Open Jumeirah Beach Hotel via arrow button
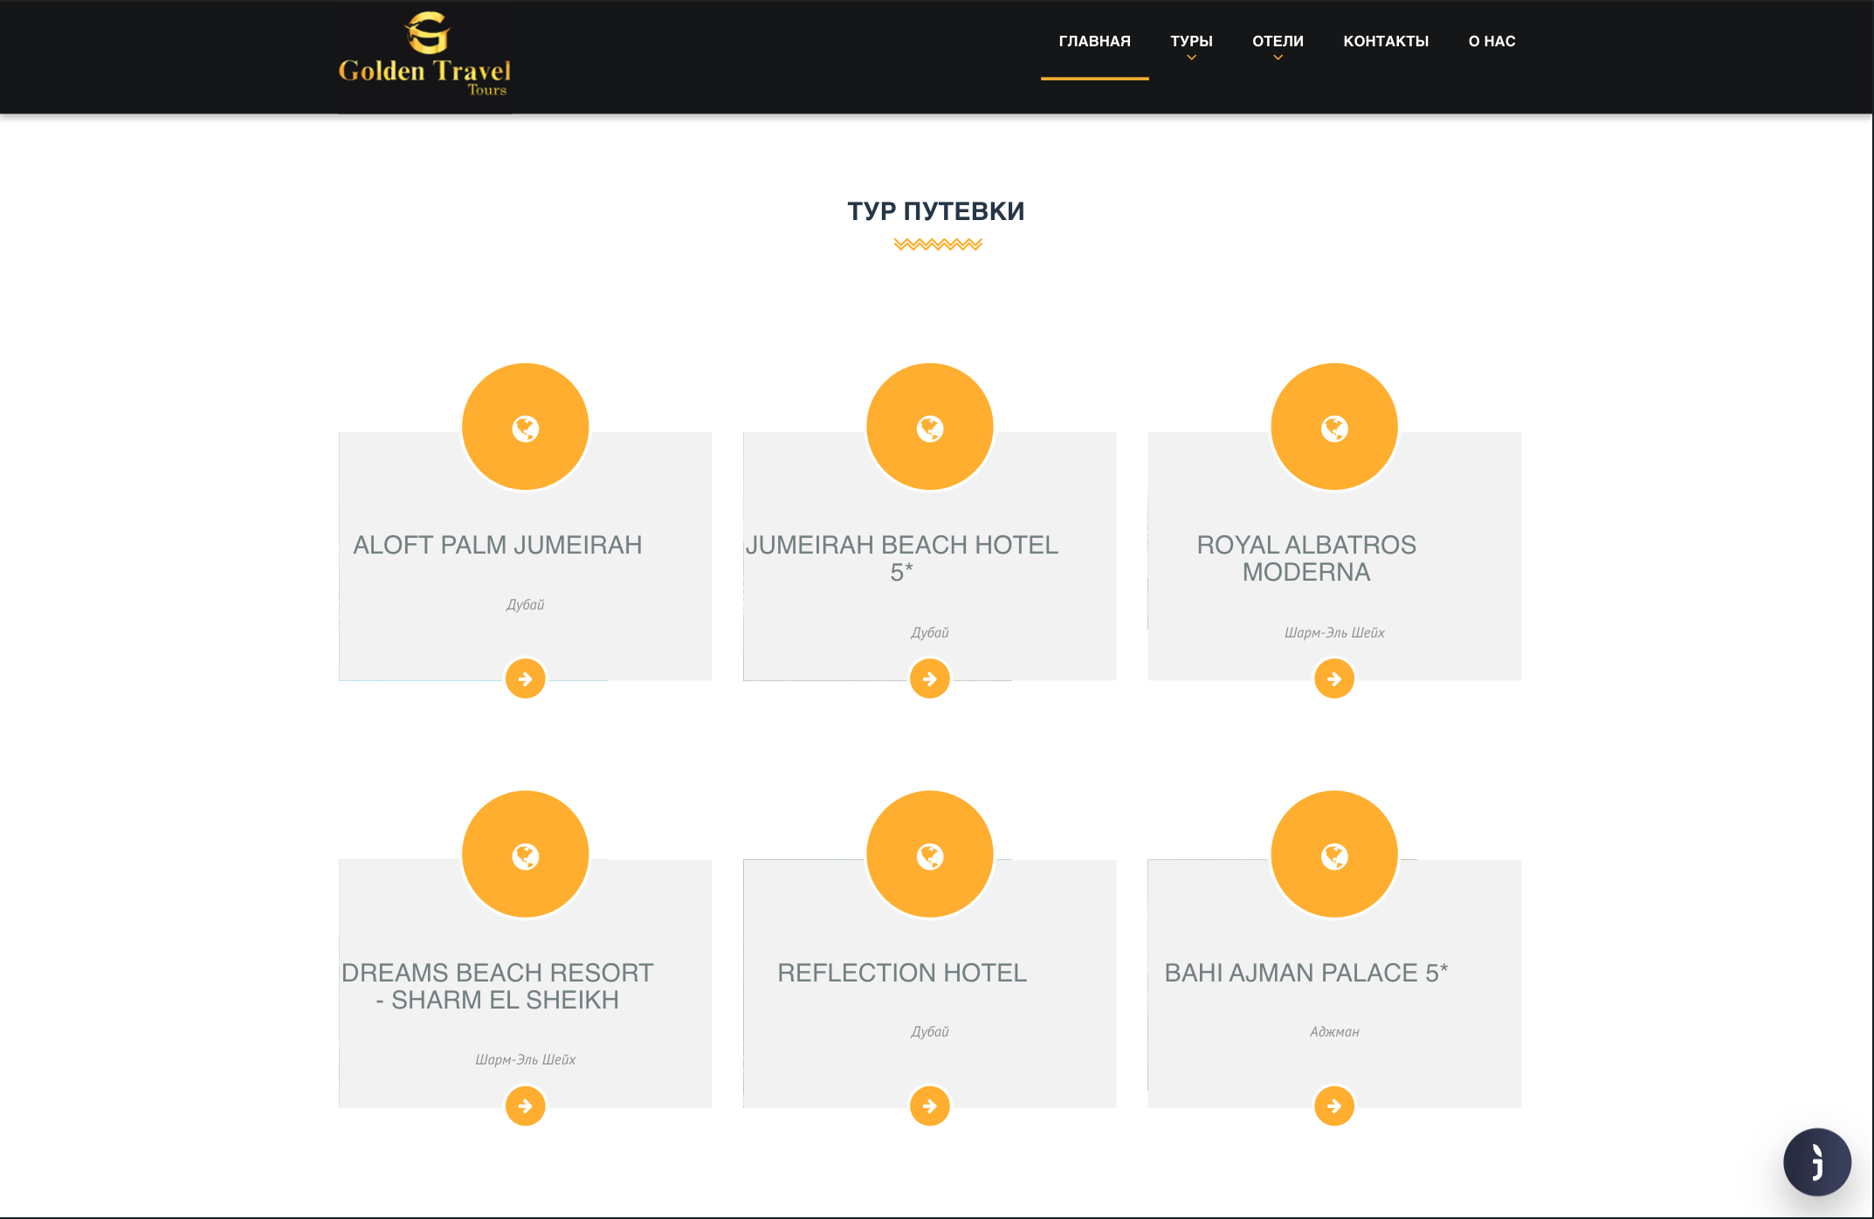This screenshot has height=1219, width=1874. [930, 678]
